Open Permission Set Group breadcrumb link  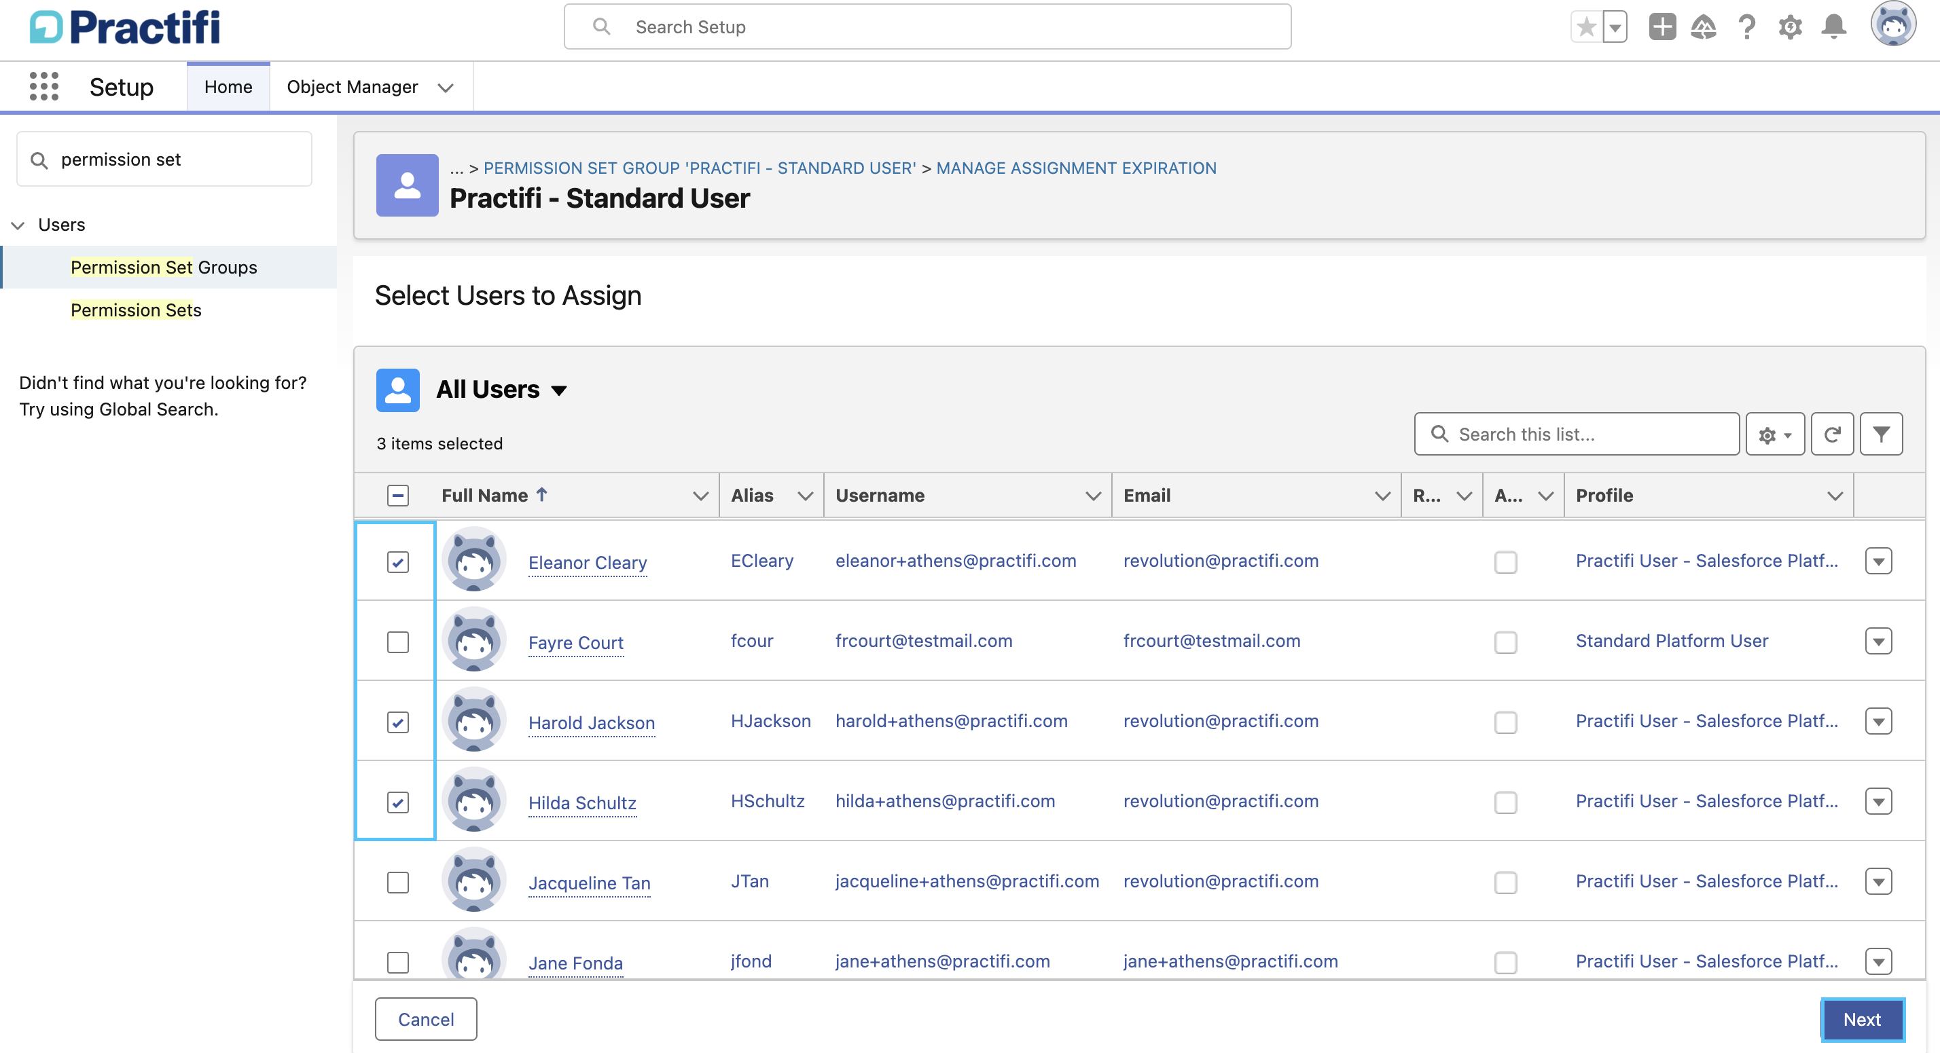(700, 168)
